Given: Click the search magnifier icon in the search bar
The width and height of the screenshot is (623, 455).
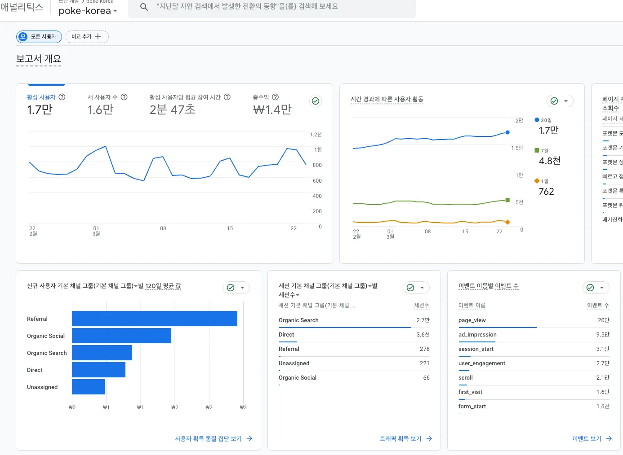Looking at the screenshot, I should coord(144,7).
